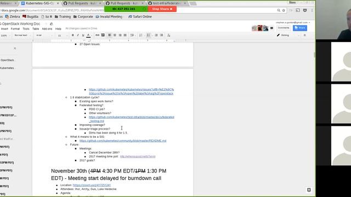Toggle italic formatting in the Docs toolbar

(x=78, y=35)
